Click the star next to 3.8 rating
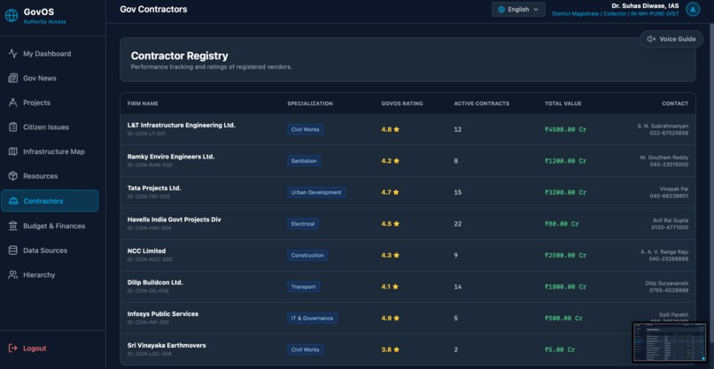Image resolution: width=714 pixels, height=369 pixels. pos(397,350)
